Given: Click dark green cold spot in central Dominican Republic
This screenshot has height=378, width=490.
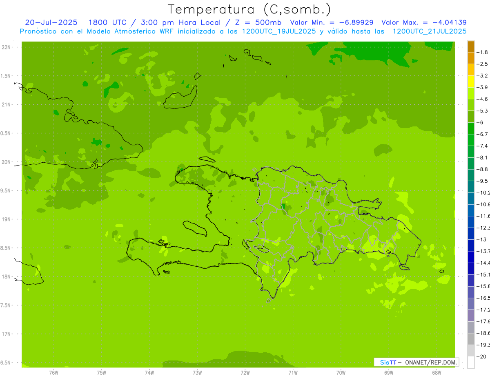Looking at the screenshot, I should point(283,206).
